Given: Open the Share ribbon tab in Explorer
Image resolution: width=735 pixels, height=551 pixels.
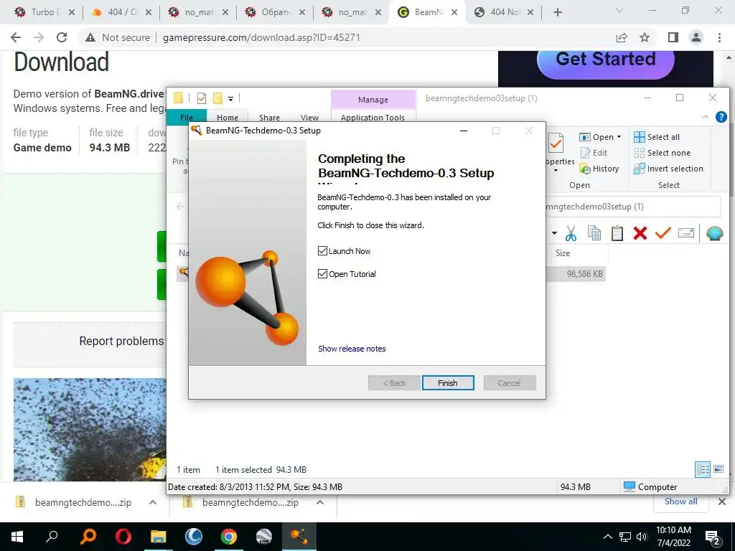Looking at the screenshot, I should (x=270, y=117).
